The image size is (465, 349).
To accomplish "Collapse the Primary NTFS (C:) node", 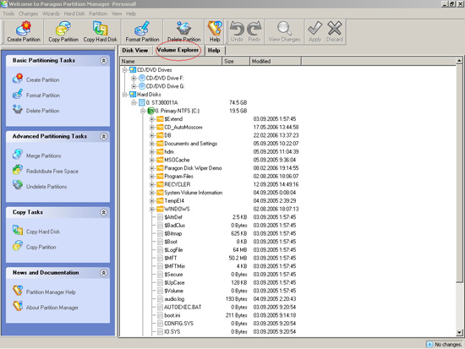I will click(x=143, y=111).
